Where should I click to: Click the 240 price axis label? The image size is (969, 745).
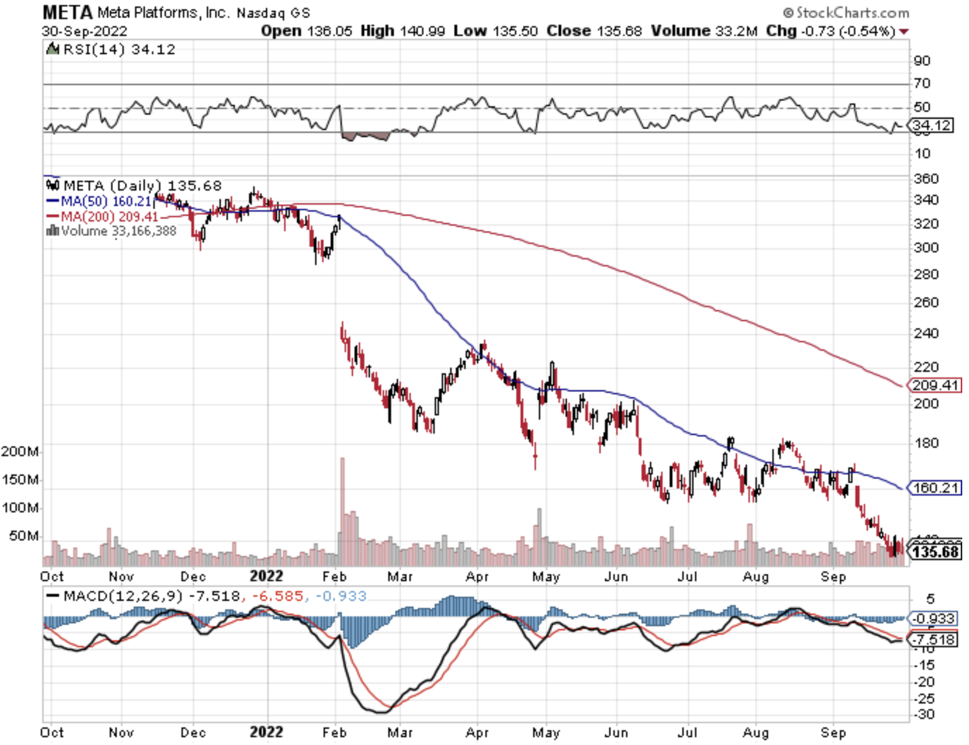926,333
